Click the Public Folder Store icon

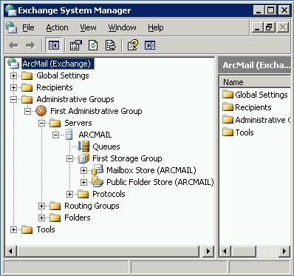click(x=98, y=182)
